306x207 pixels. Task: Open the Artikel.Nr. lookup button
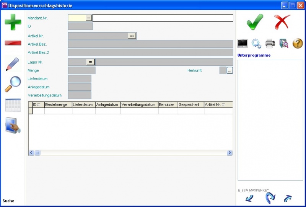(132, 36)
